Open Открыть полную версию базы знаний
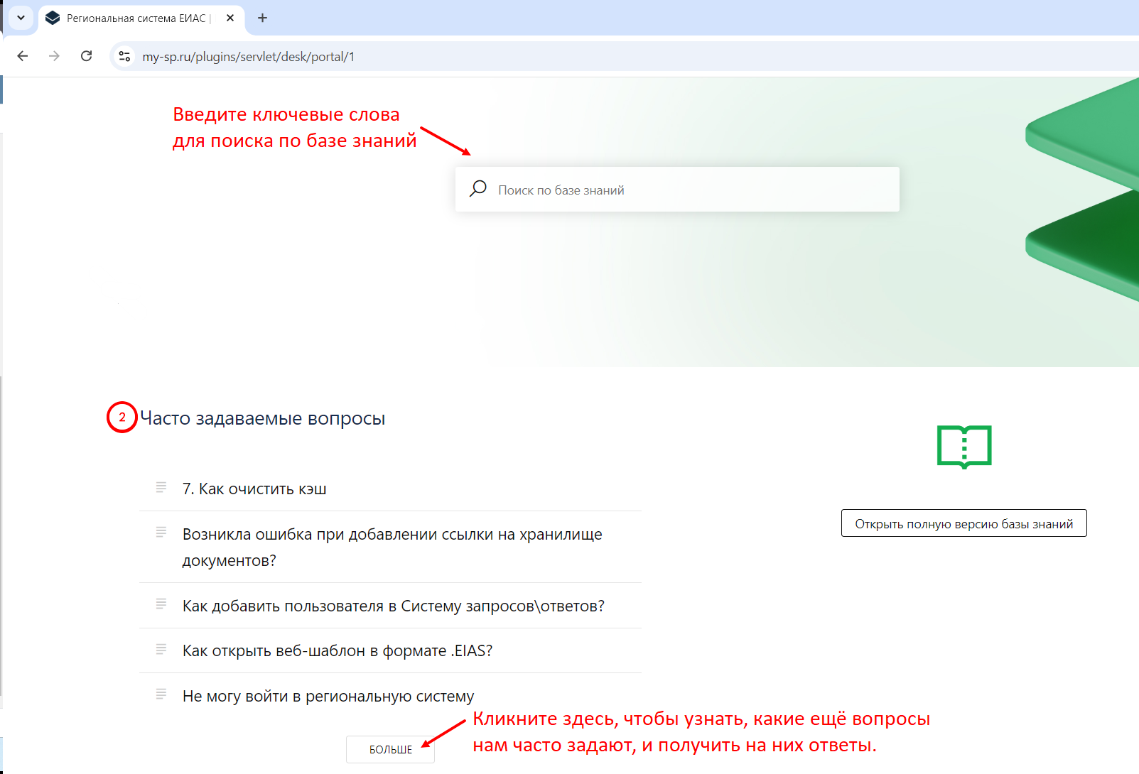1139x774 pixels. point(964,523)
